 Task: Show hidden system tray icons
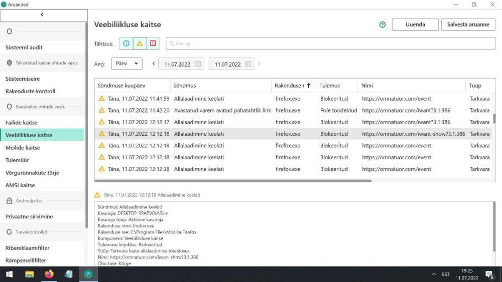[x=434, y=274]
